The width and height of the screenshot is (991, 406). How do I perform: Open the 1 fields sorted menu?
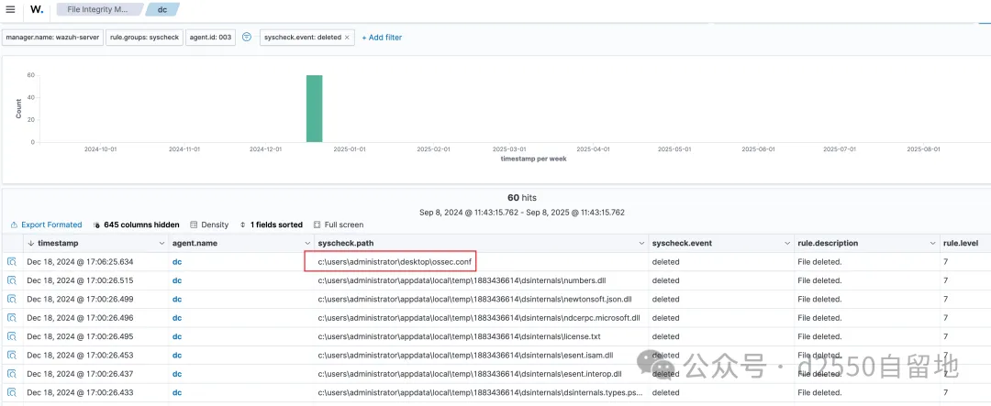[x=271, y=225]
